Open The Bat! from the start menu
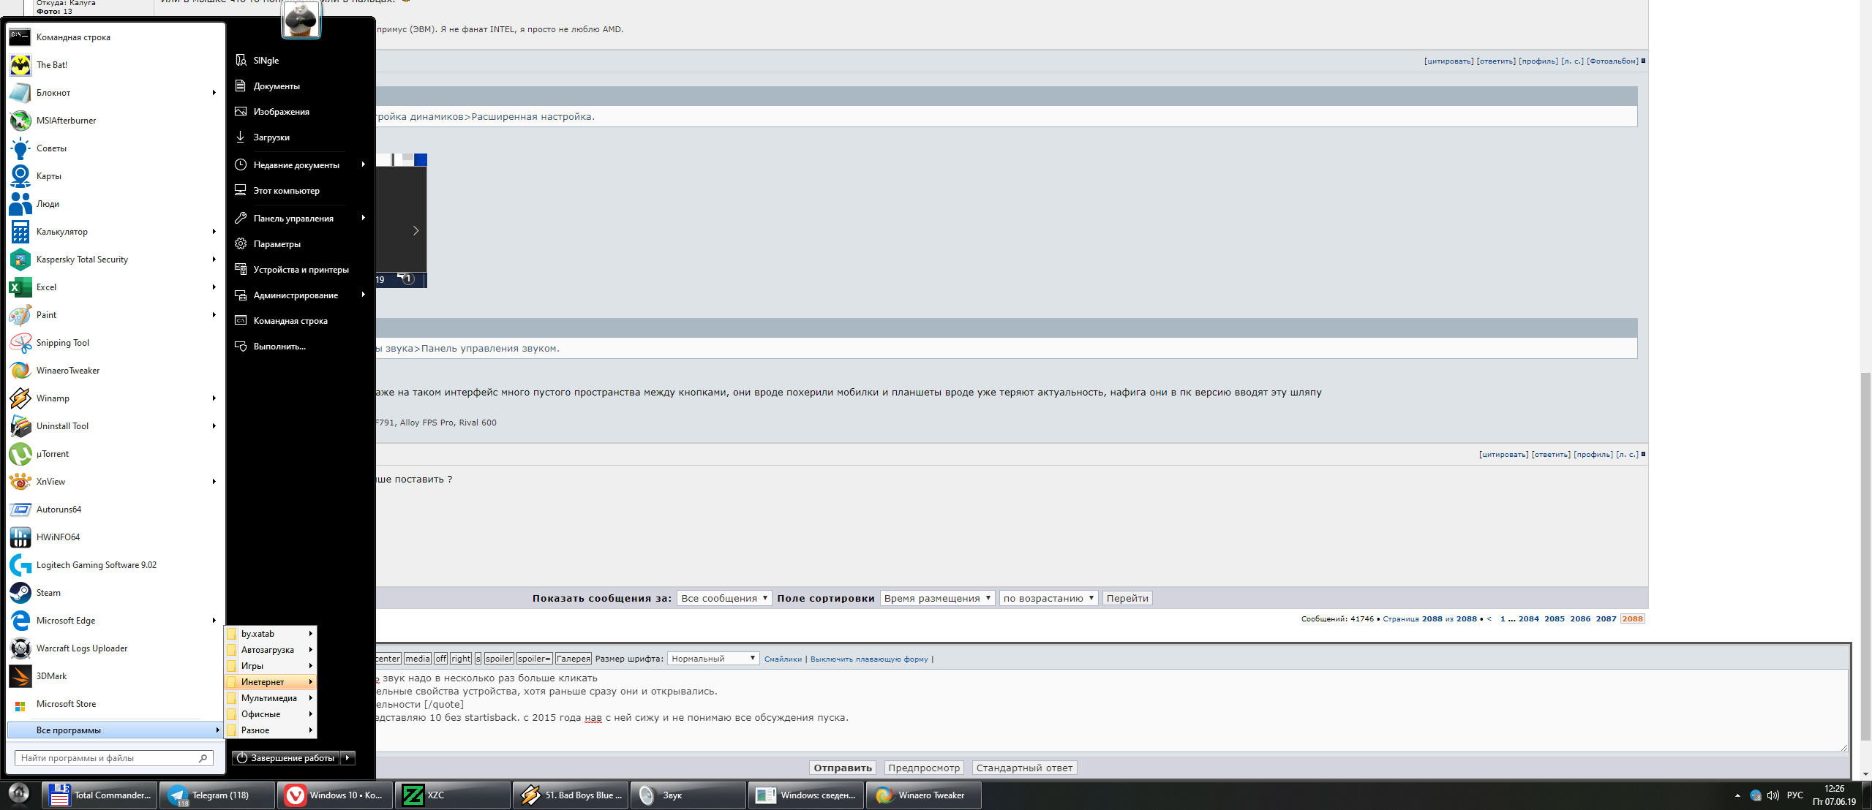 [51, 65]
